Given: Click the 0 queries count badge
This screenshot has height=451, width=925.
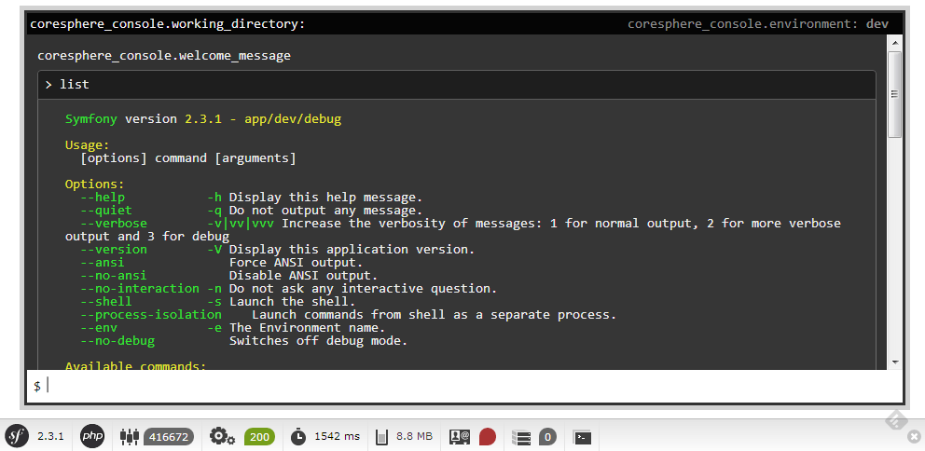Looking at the screenshot, I should (x=547, y=437).
